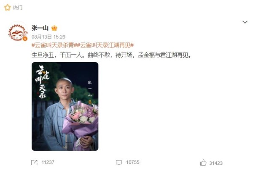Open hashtag #云雀叫天录江湖再见#

(104, 45)
